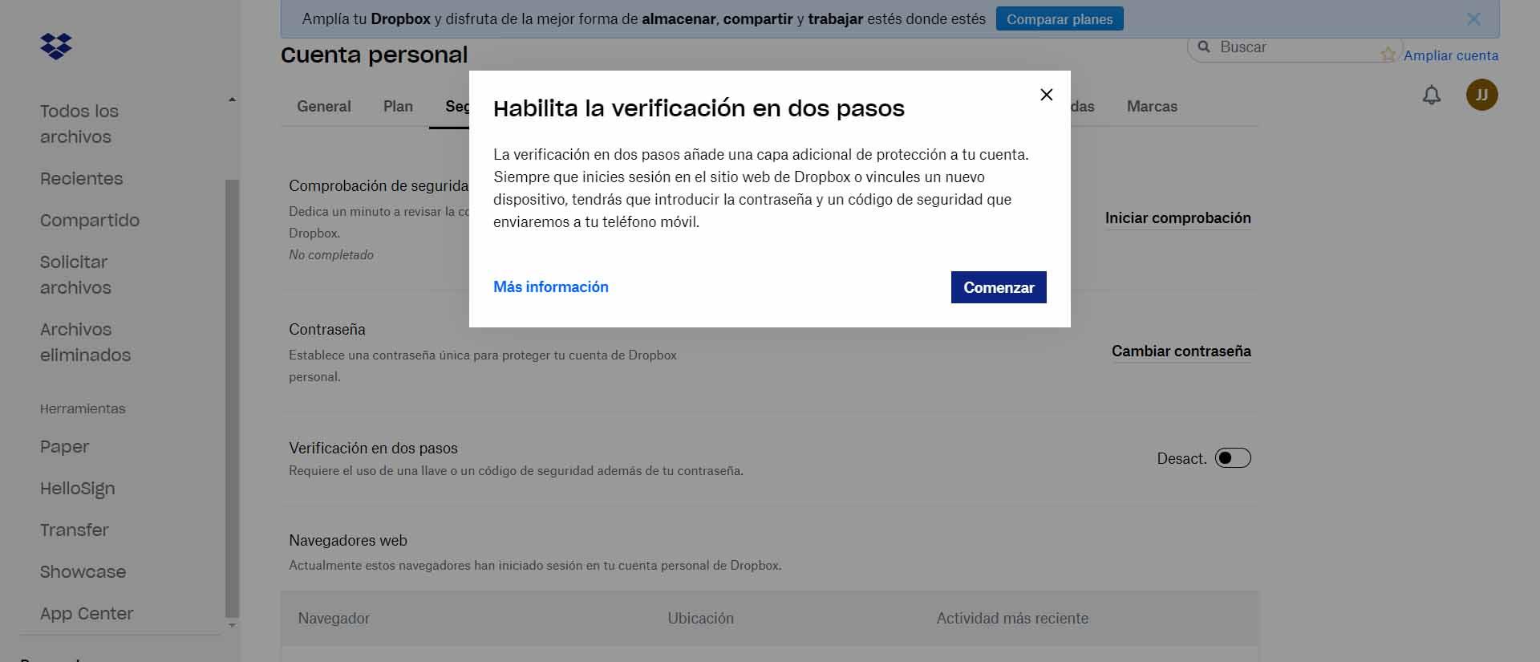Open App Center in the sidebar
This screenshot has height=662, width=1540.
coord(87,614)
